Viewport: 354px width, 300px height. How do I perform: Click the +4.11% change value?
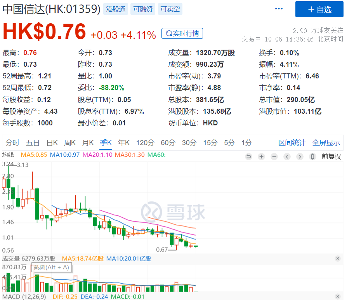pyautogui.click(x=138, y=35)
